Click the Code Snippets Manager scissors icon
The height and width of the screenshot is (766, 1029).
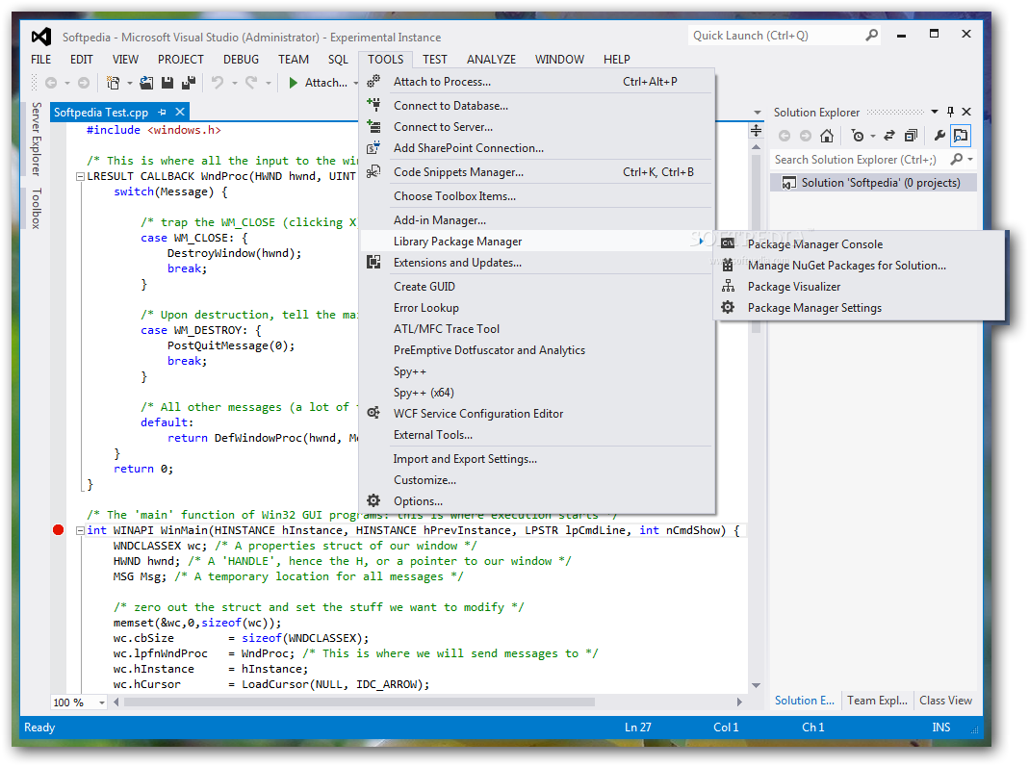click(373, 172)
